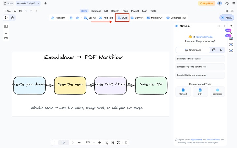Switch to the Convert ribbon tab
The image size is (237, 148).
(x=115, y=11)
